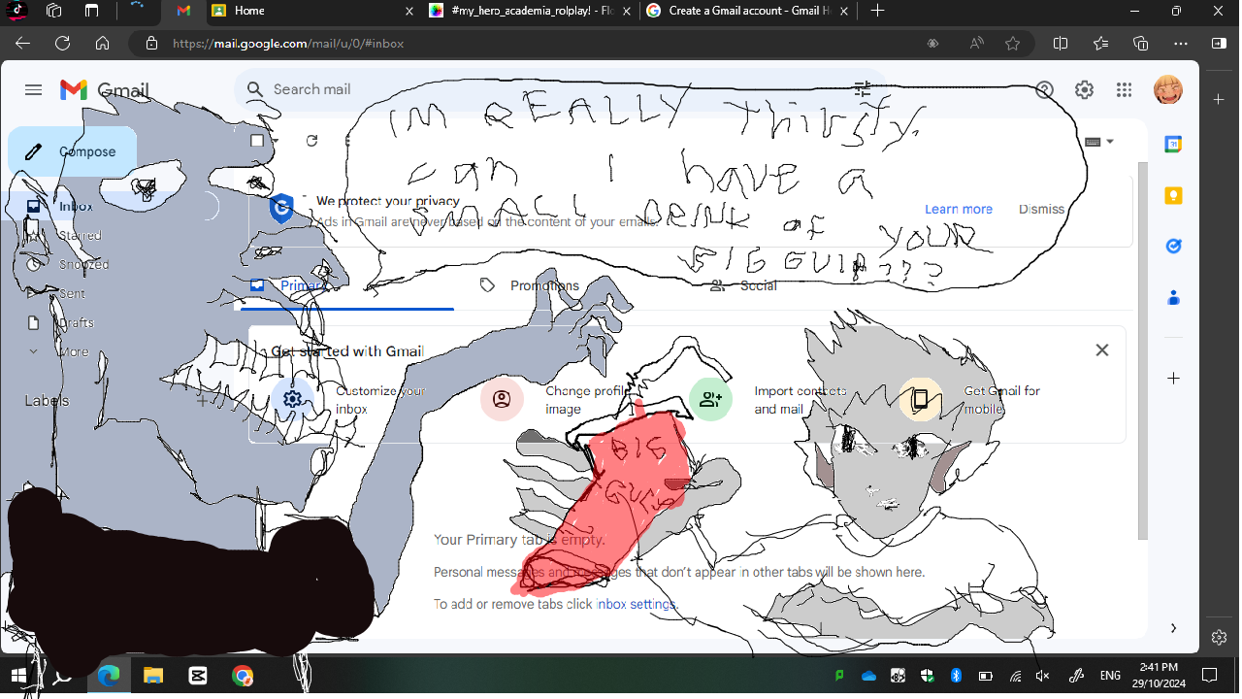The width and height of the screenshot is (1242, 699).
Task: Open the Google apps grid
Action: (1124, 90)
